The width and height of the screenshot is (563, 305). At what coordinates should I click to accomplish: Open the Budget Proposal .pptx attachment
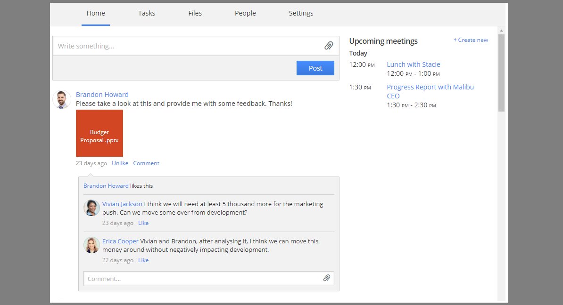[99, 133]
